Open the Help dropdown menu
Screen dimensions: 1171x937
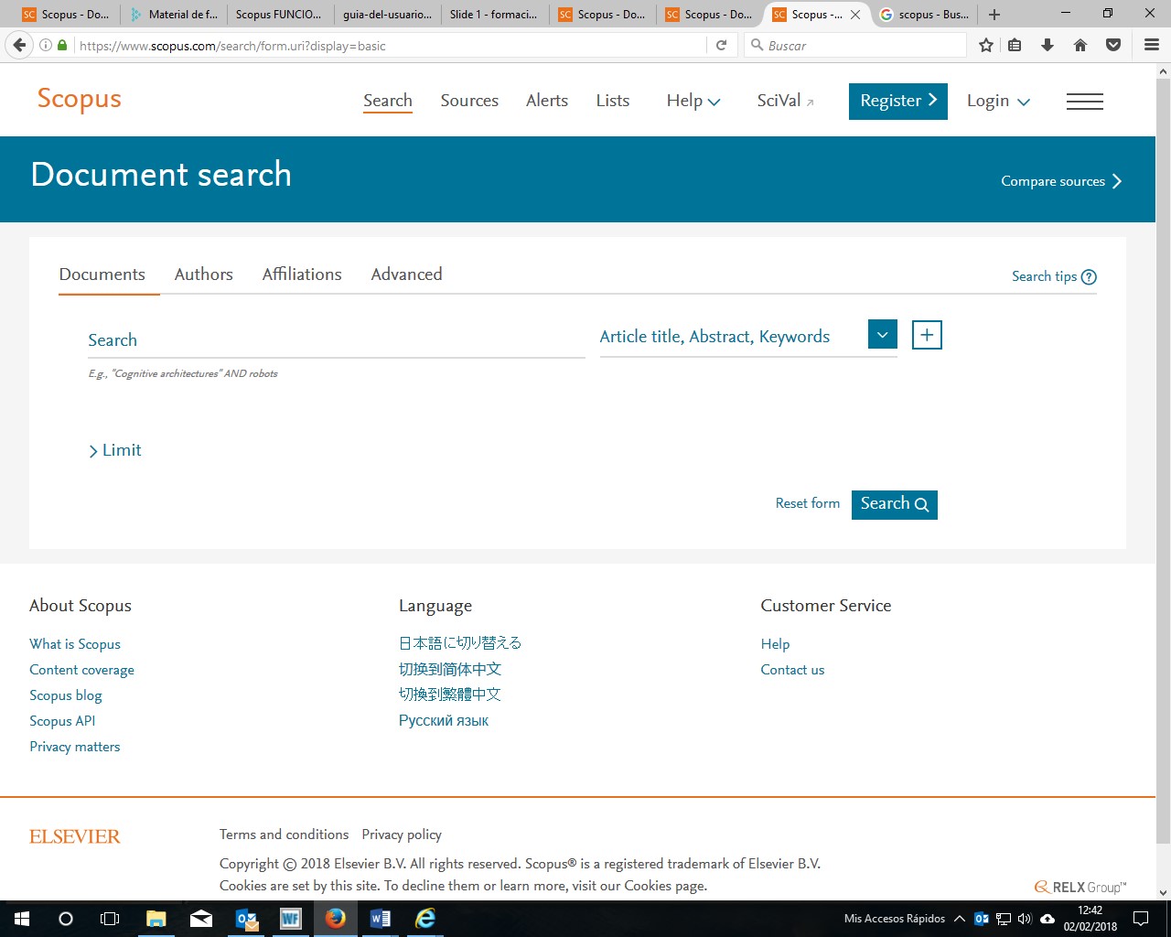tap(693, 101)
